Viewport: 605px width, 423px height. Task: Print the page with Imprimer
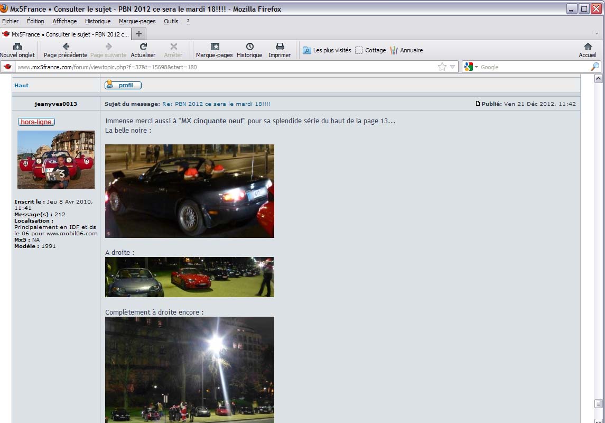[280, 50]
